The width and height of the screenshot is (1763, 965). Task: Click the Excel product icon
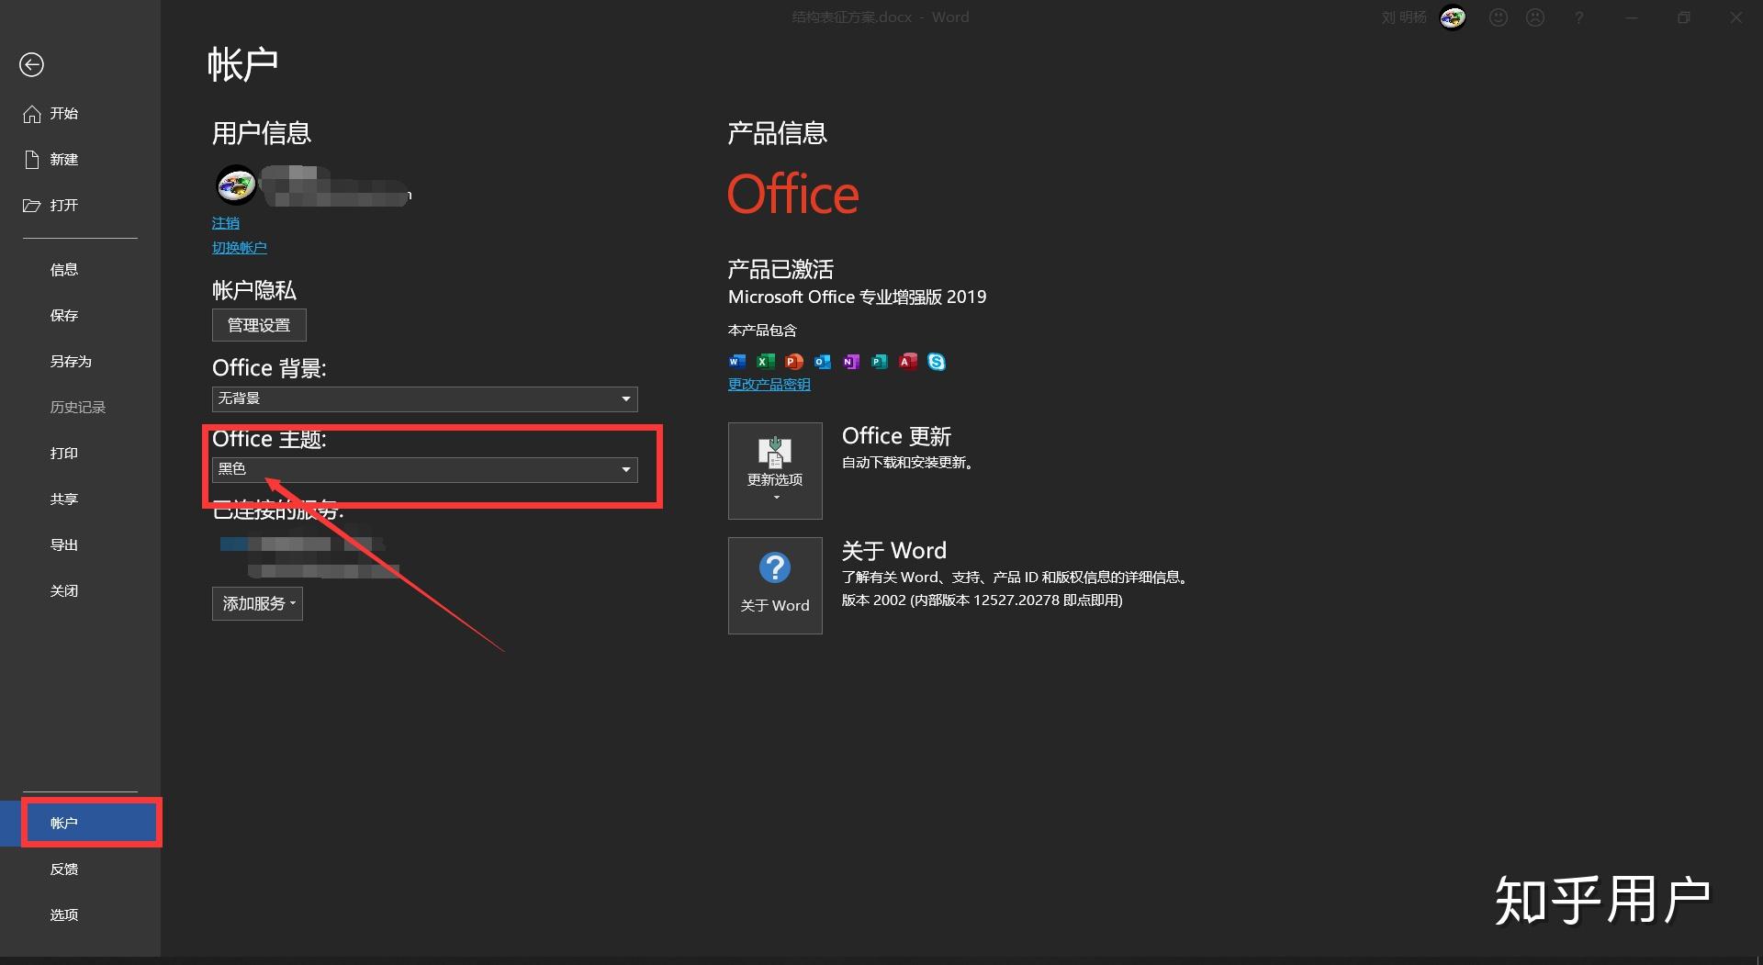point(766,362)
